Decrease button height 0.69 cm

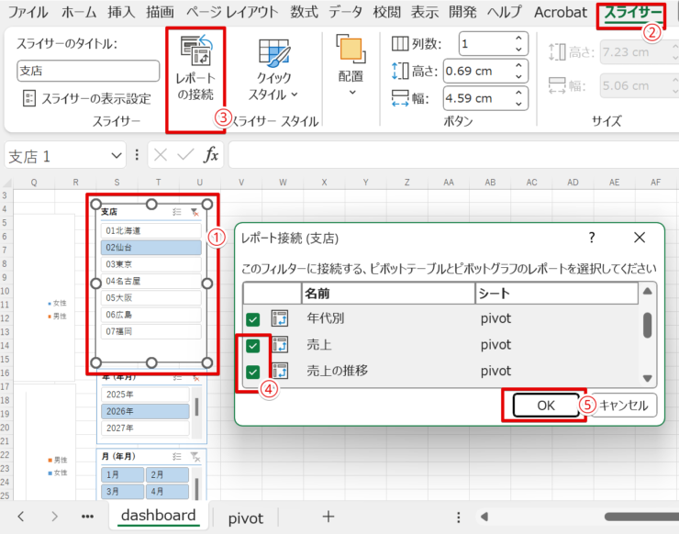518,77
